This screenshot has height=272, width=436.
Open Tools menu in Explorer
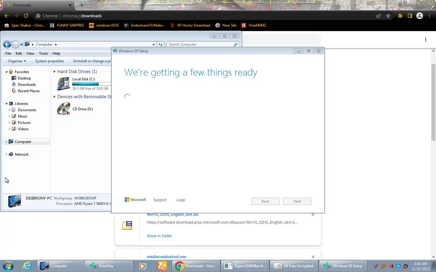(x=43, y=53)
